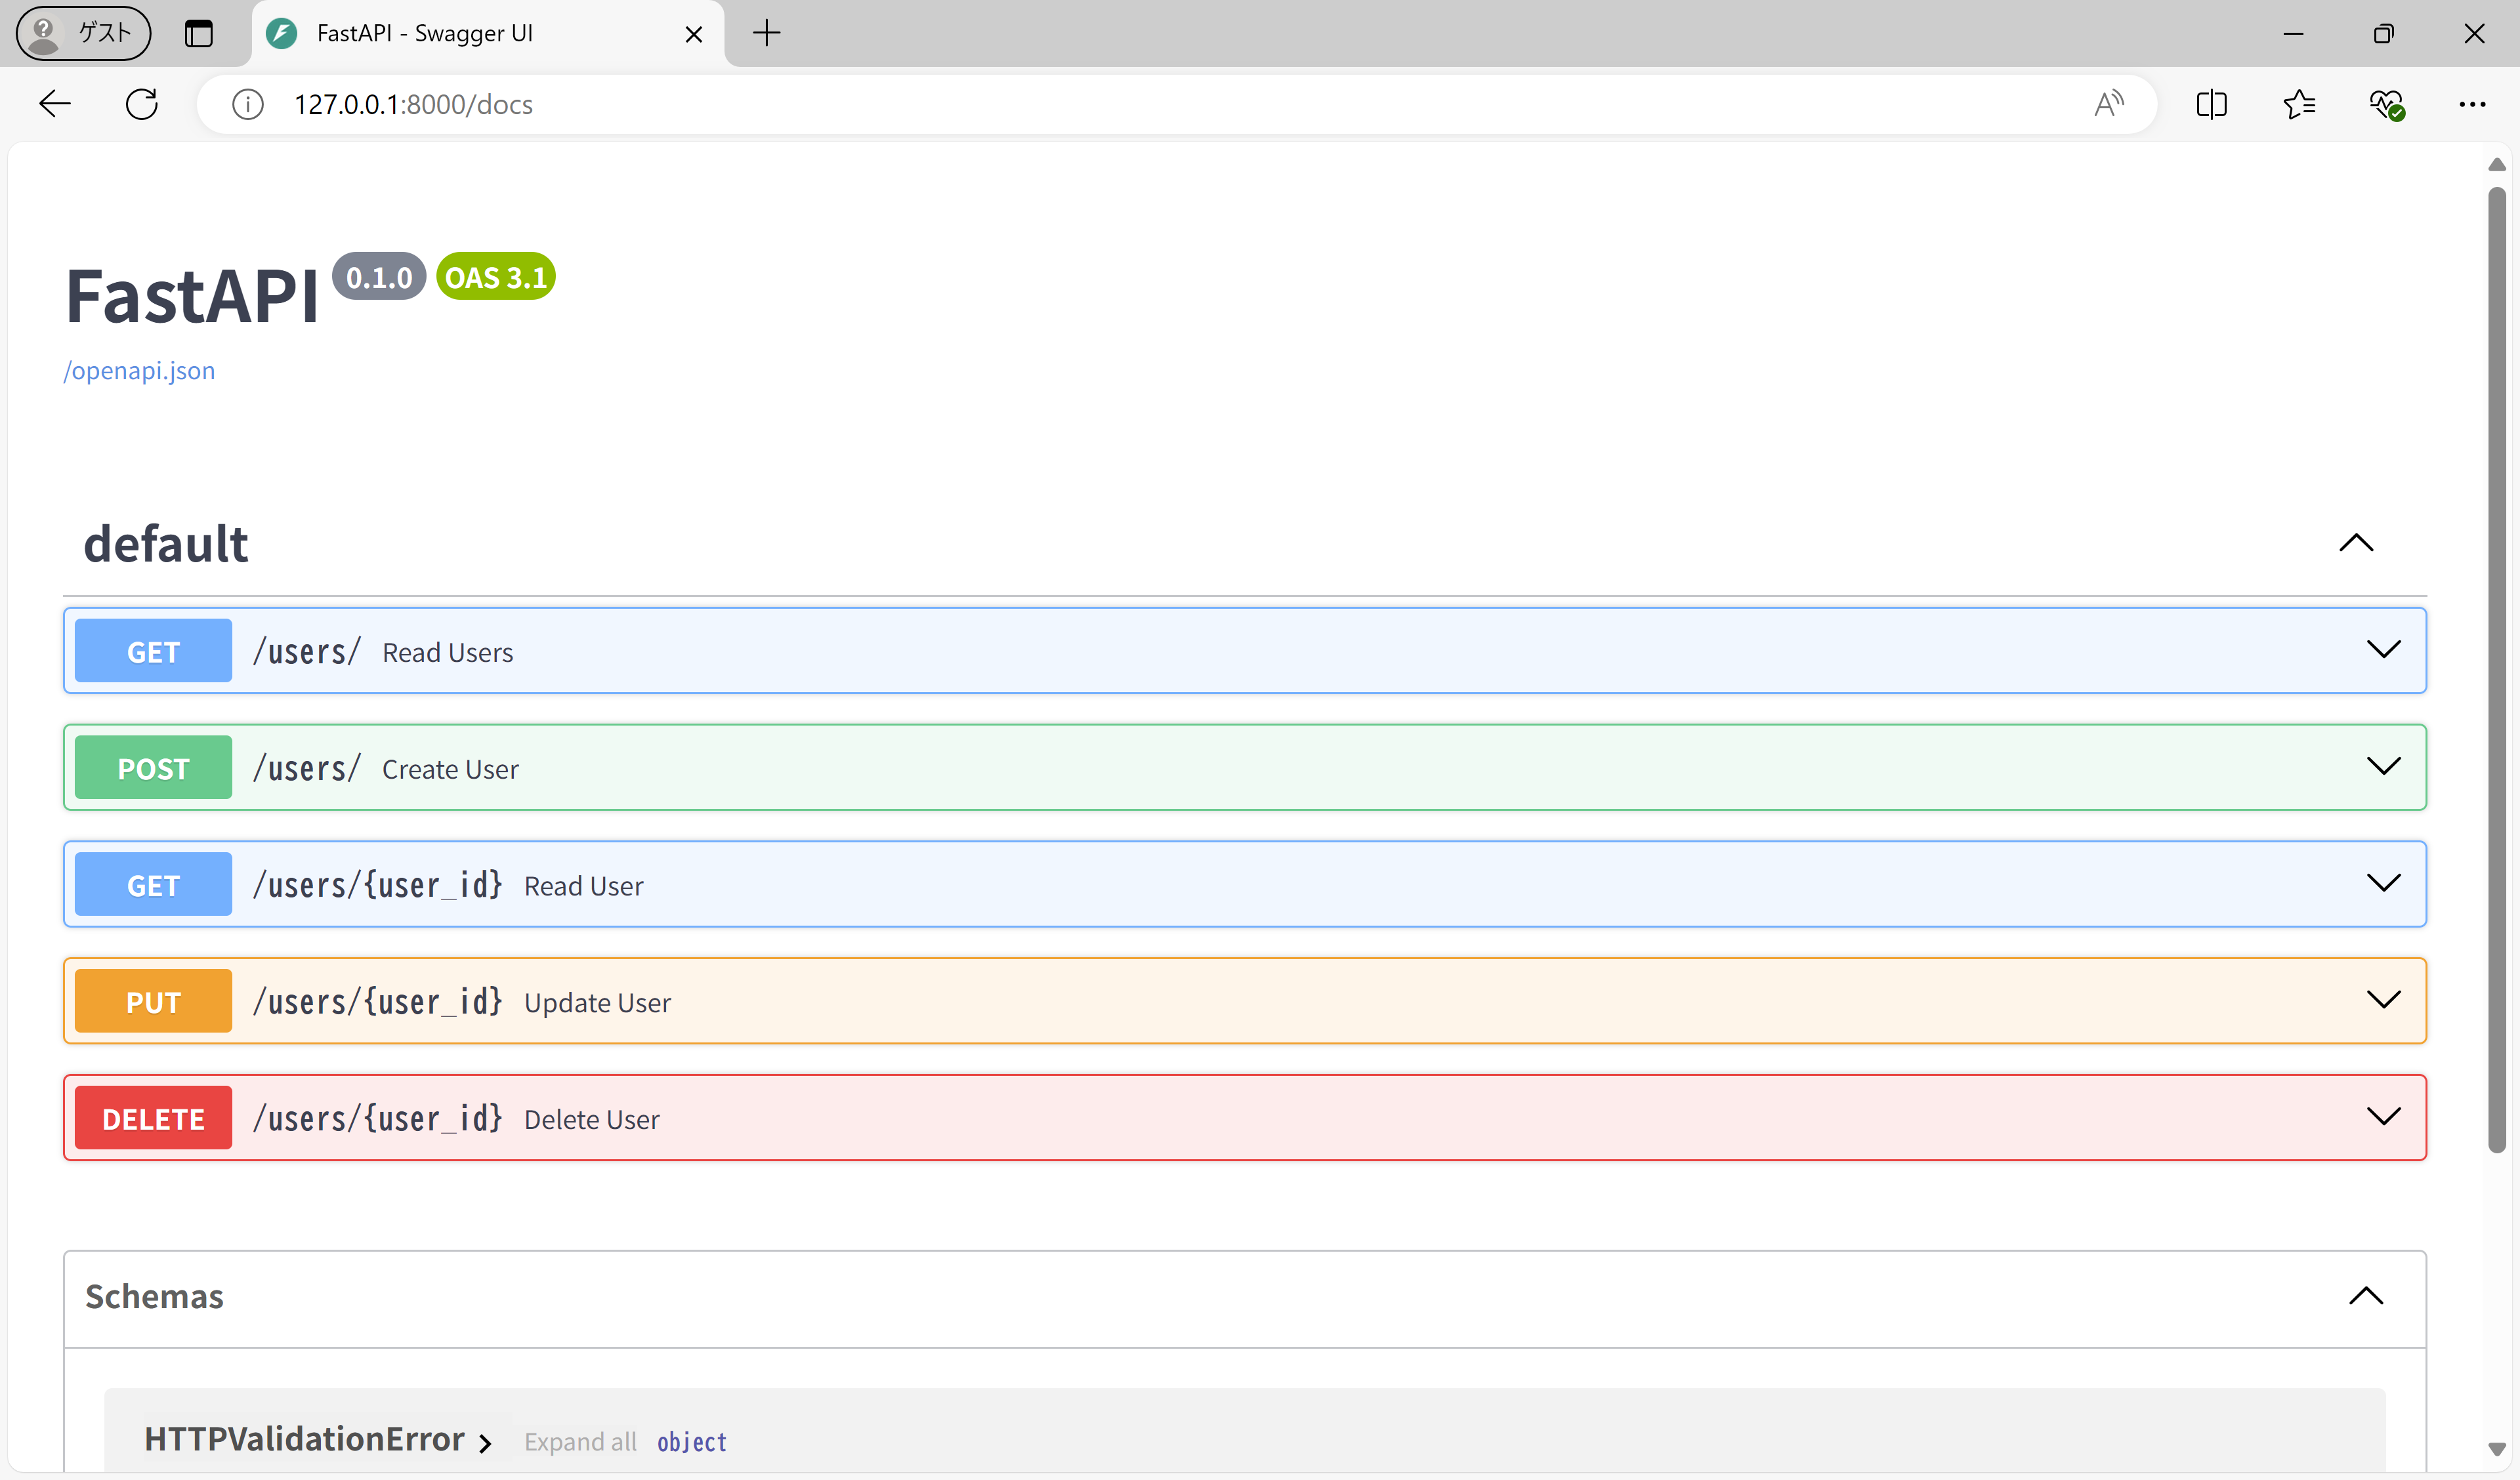Reload the page with refresh icon
Screen dimensions: 2520x1480
tap(142, 104)
